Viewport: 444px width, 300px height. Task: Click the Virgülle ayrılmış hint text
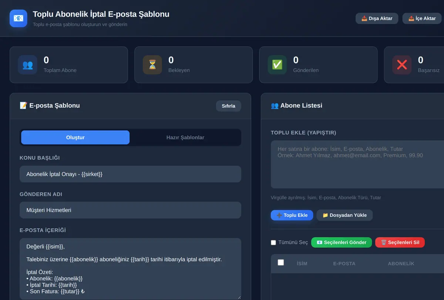(x=326, y=198)
